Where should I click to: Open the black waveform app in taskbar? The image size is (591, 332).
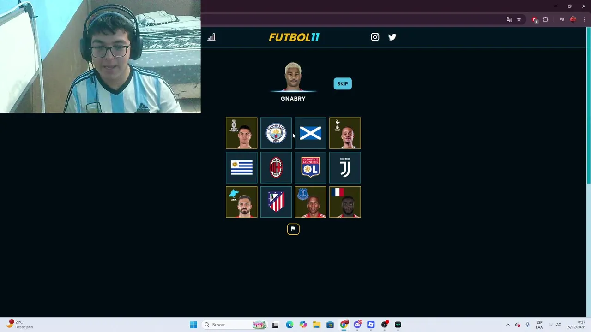click(398, 325)
